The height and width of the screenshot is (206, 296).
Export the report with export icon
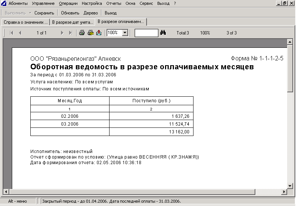coord(99,33)
